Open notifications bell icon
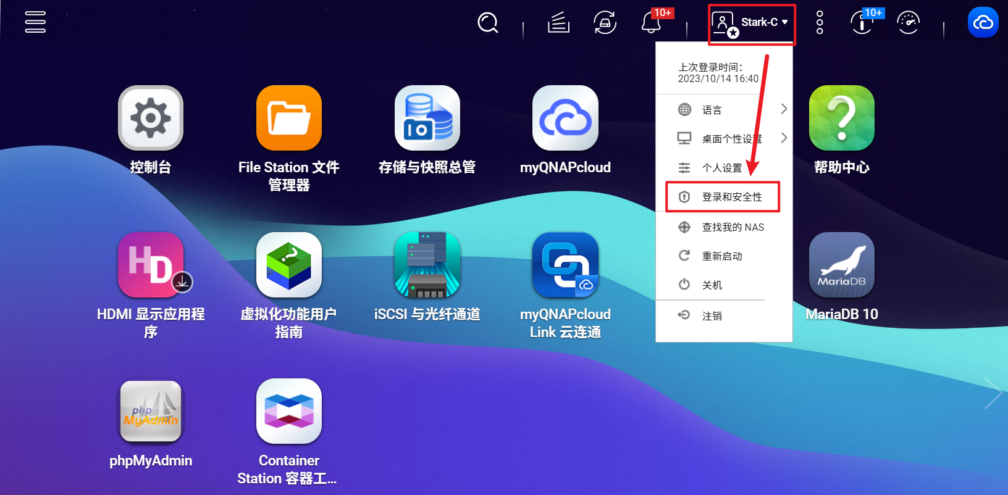Viewport: 1008px width, 495px height. (651, 23)
